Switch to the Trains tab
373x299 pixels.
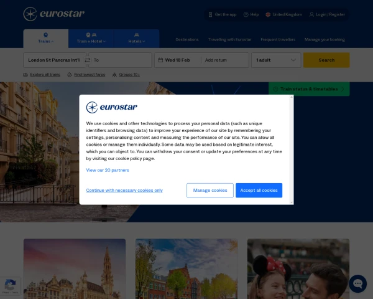pyautogui.click(x=45, y=39)
